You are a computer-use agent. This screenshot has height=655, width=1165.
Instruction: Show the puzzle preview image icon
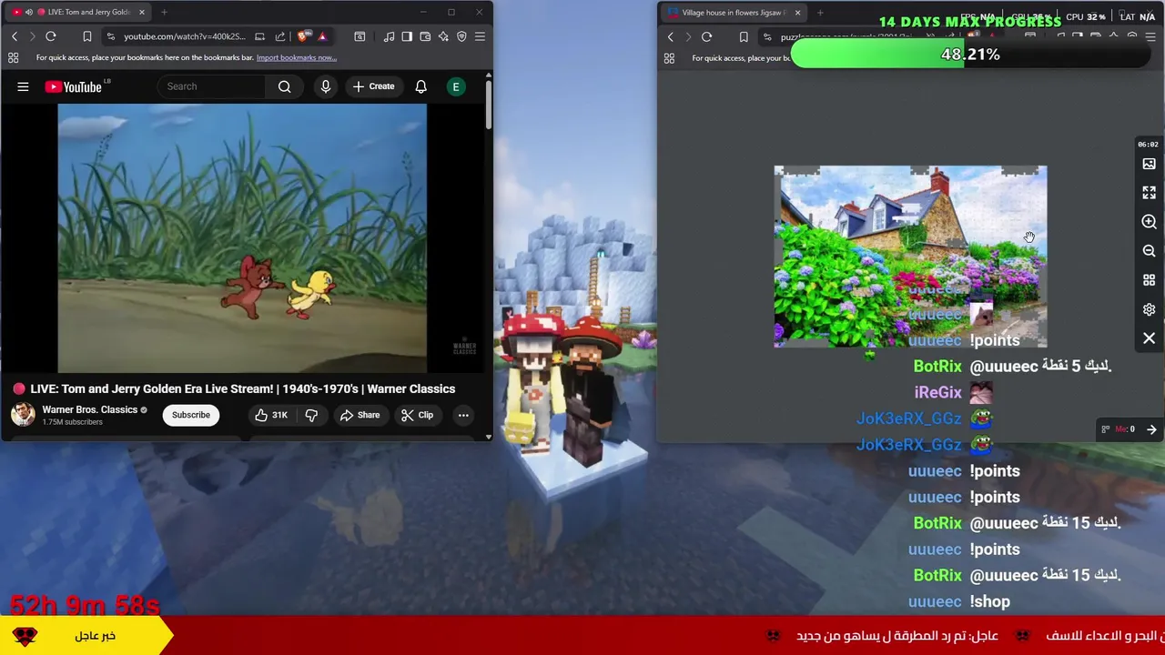pyautogui.click(x=1149, y=164)
